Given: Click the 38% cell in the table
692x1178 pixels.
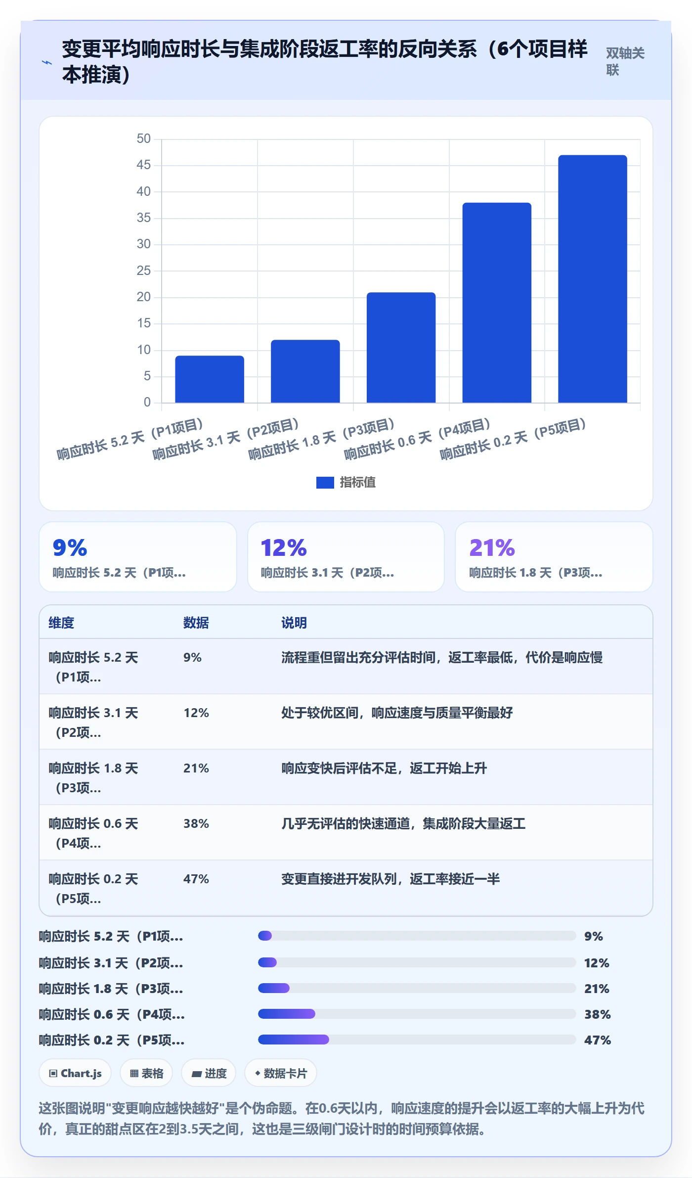Looking at the screenshot, I should [196, 823].
